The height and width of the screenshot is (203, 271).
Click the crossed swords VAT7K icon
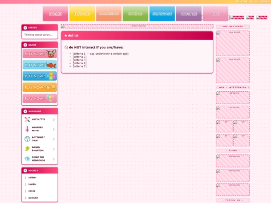tap(27, 119)
